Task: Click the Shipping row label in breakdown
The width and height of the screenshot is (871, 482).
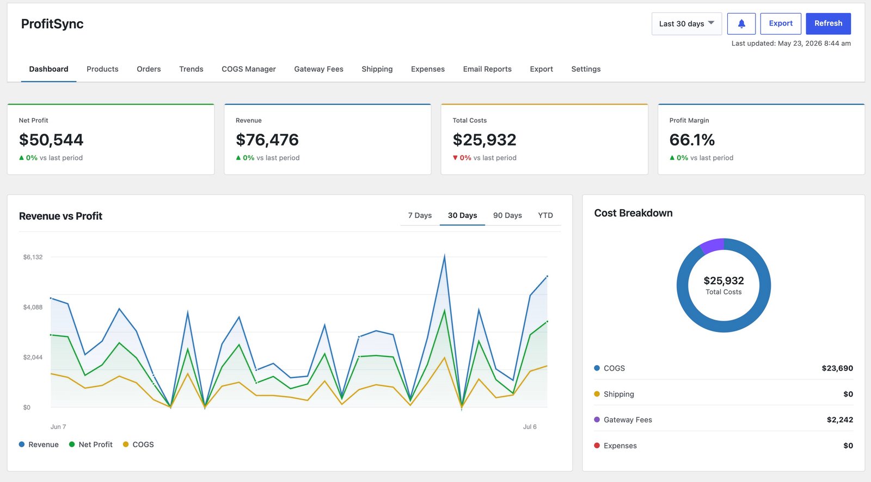Action: click(618, 394)
